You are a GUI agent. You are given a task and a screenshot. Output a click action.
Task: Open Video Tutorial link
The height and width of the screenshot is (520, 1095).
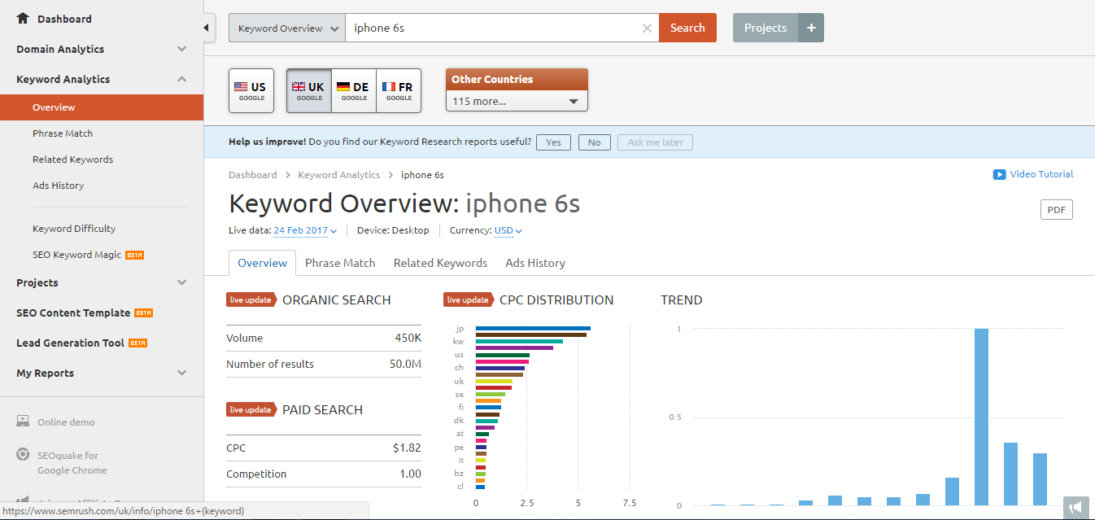[x=1041, y=174]
